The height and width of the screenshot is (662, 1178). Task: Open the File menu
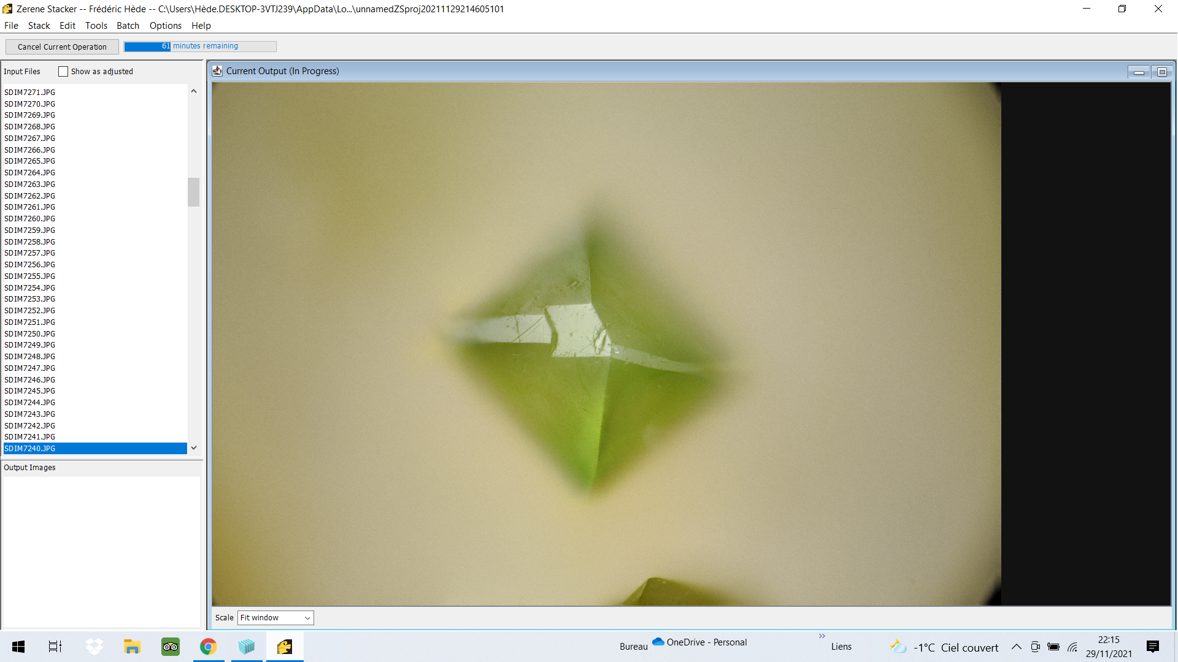pyautogui.click(x=11, y=26)
